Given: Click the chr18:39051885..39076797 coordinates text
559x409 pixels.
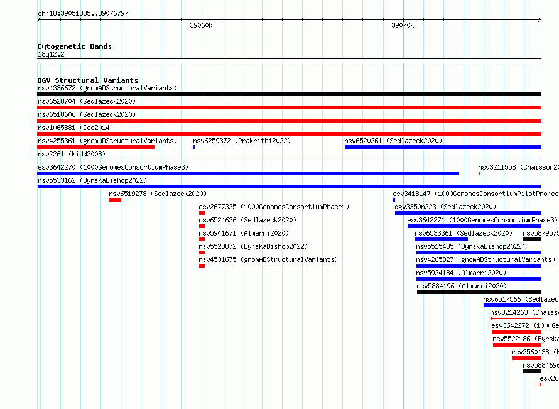Looking at the screenshot, I should point(83,13).
